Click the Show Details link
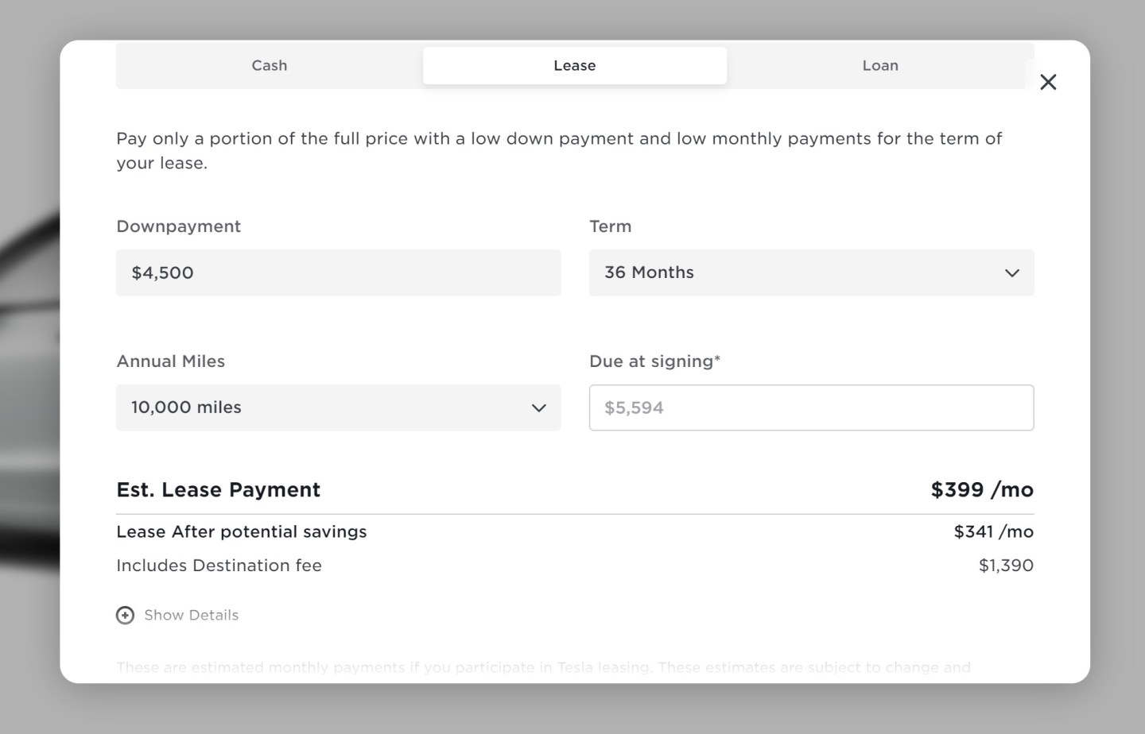Viewport: 1145px width, 734px height. click(191, 615)
